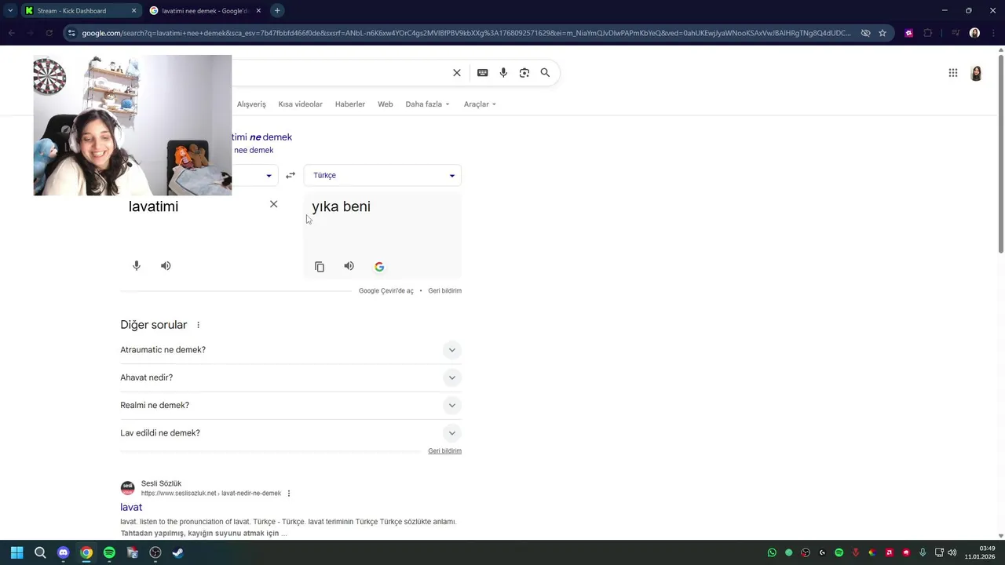Open Discord from the taskbar
Viewport: 1005px width, 565px height.
click(63, 552)
